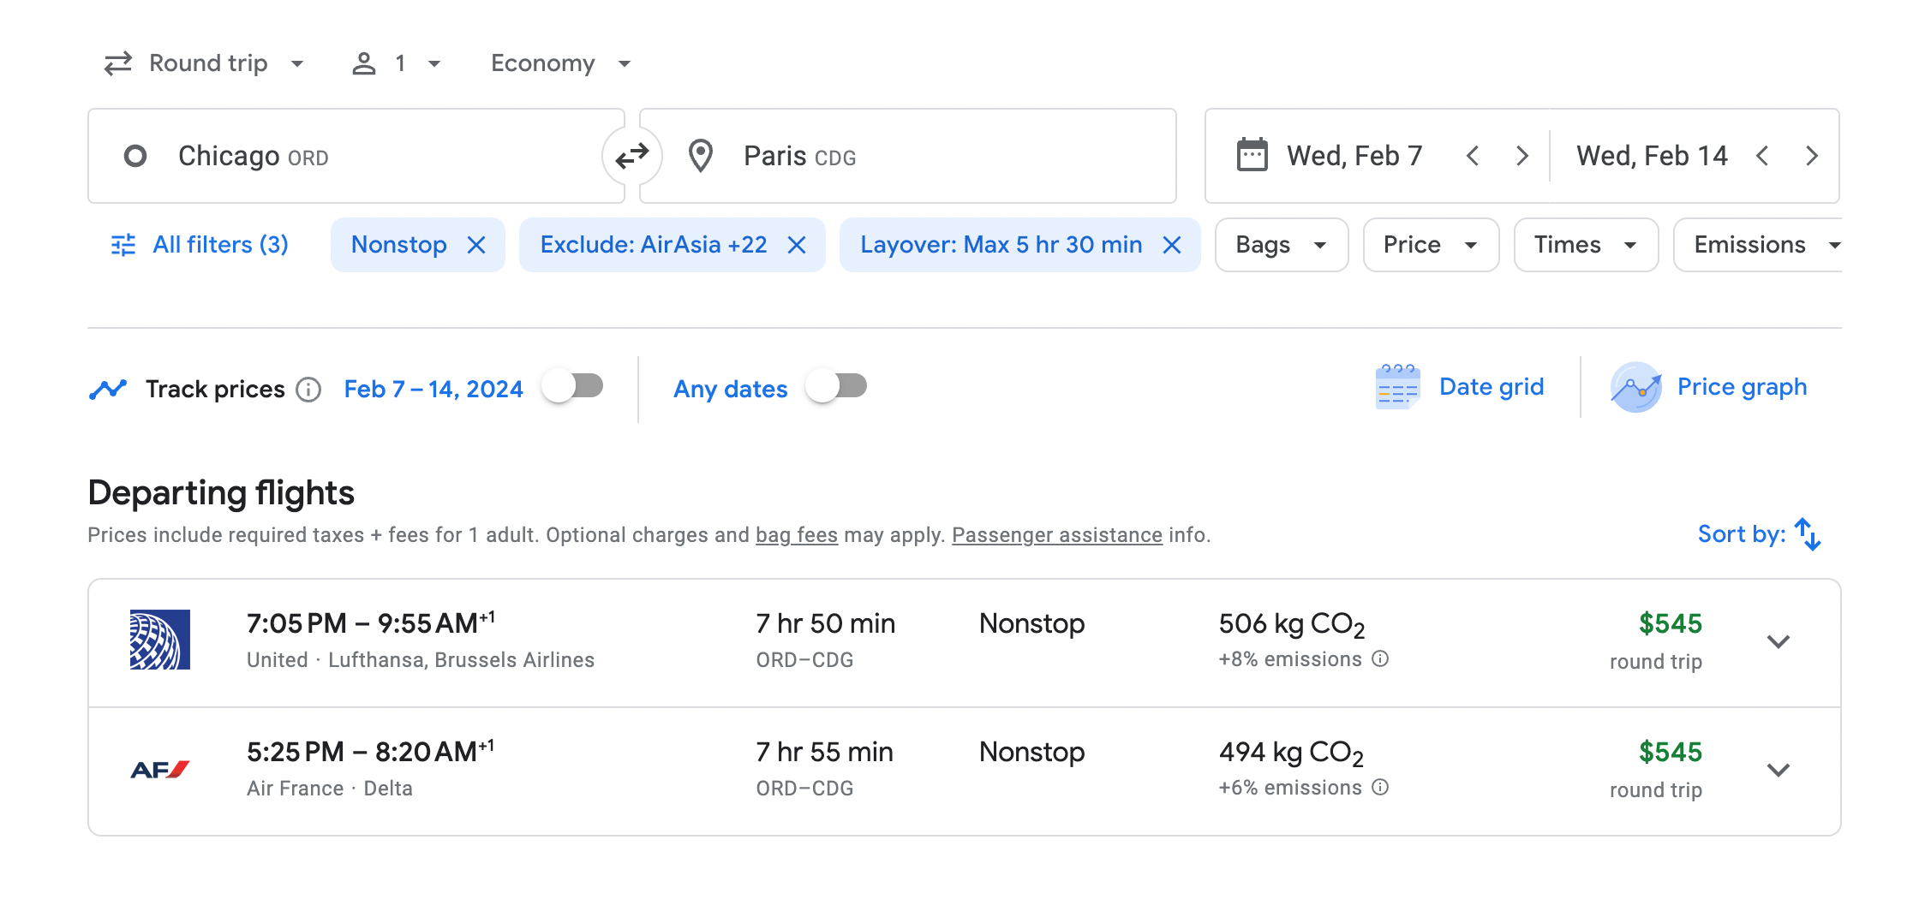Image resolution: width=1919 pixels, height=923 pixels.
Task: Open the Times filter menu
Action: click(1585, 245)
